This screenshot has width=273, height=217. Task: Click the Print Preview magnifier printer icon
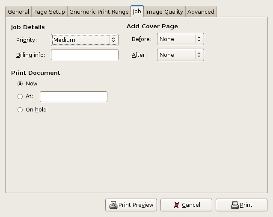pos(113,205)
